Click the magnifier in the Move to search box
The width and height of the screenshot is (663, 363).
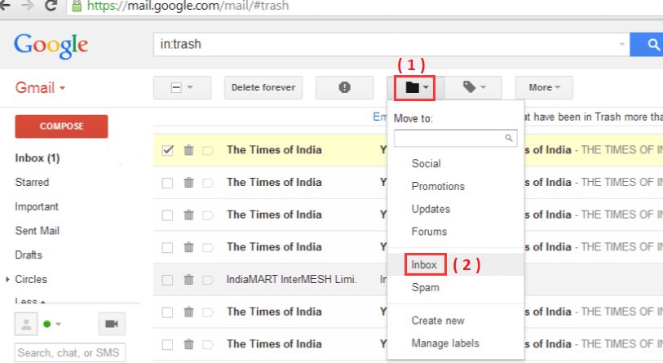[509, 138]
